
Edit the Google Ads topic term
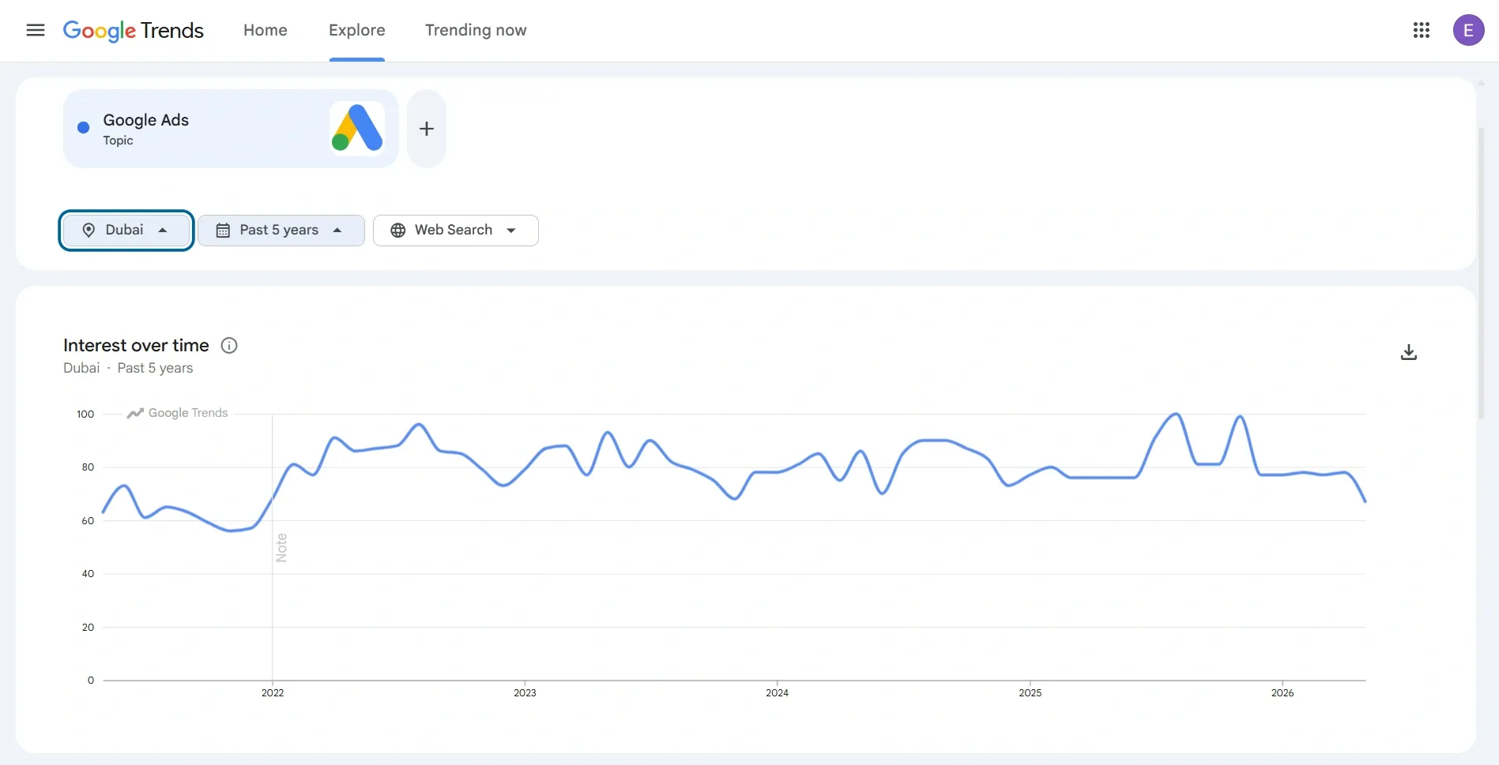tap(231, 129)
